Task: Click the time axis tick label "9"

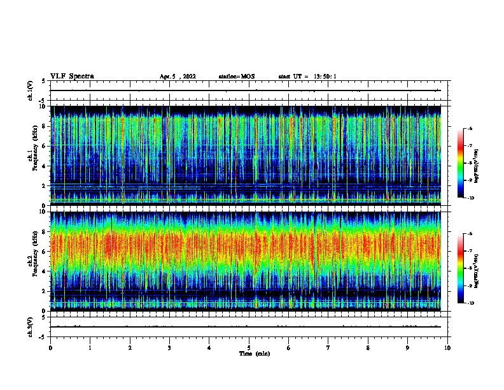Action: pyautogui.click(x=407, y=348)
